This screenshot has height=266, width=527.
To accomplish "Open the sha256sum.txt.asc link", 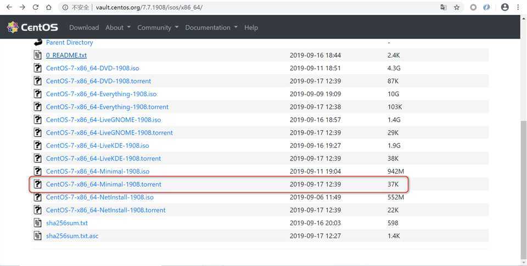I will point(72,236).
